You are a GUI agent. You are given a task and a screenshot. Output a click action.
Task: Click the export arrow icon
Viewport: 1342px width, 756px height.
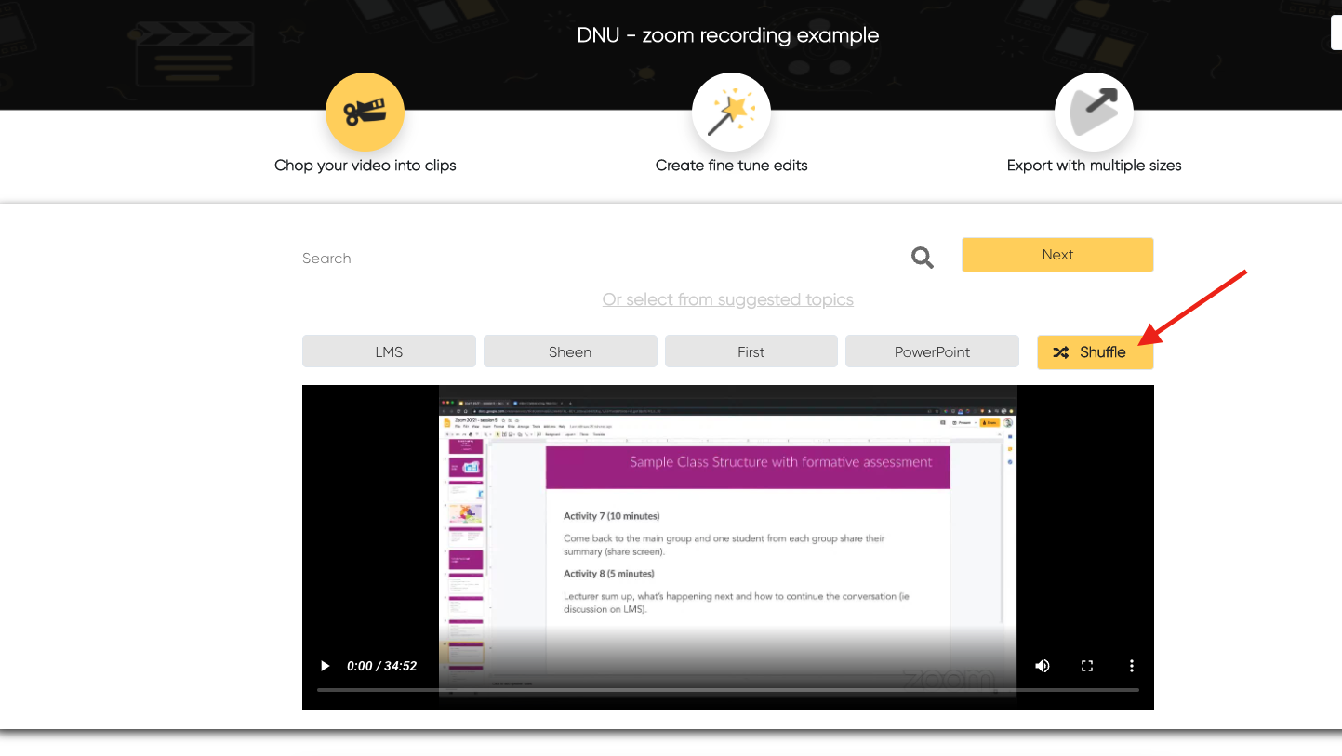1094,113
